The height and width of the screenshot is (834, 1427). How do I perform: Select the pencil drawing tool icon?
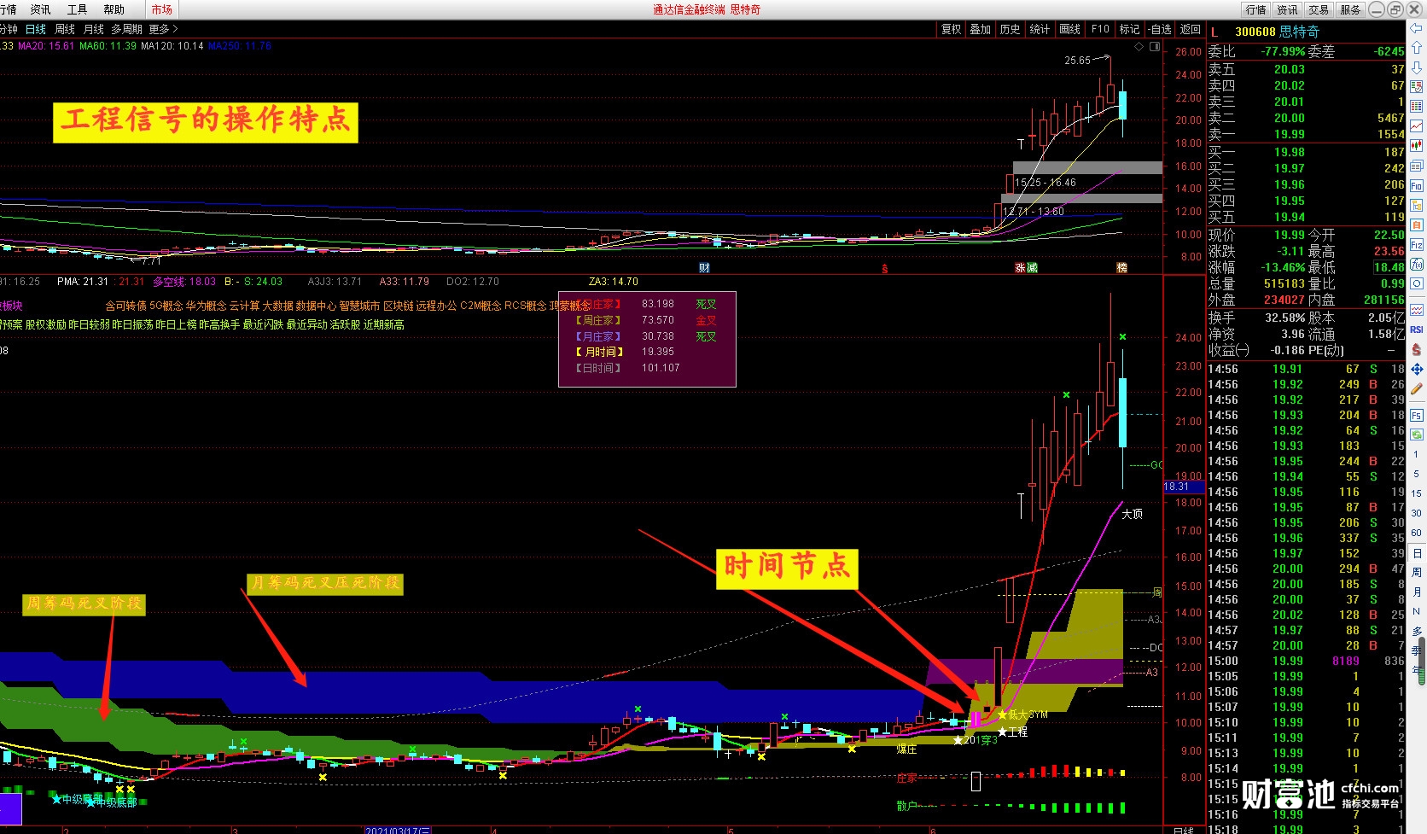(x=1417, y=389)
